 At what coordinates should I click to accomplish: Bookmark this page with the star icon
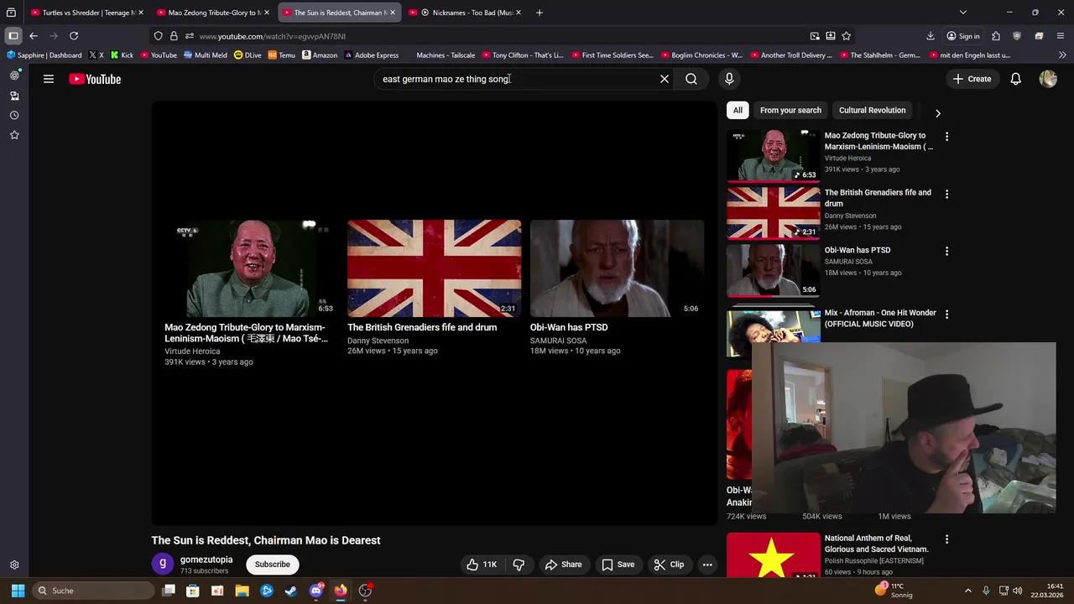(846, 36)
